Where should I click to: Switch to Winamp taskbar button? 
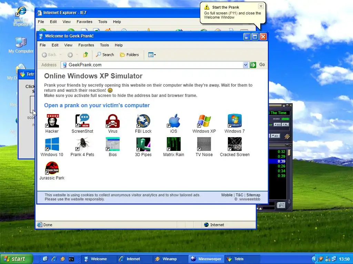tap(171, 259)
